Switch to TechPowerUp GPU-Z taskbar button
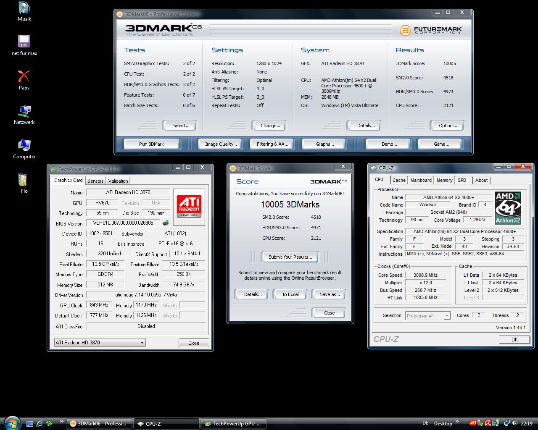Screen dimensions: 538x430 click(234, 424)
